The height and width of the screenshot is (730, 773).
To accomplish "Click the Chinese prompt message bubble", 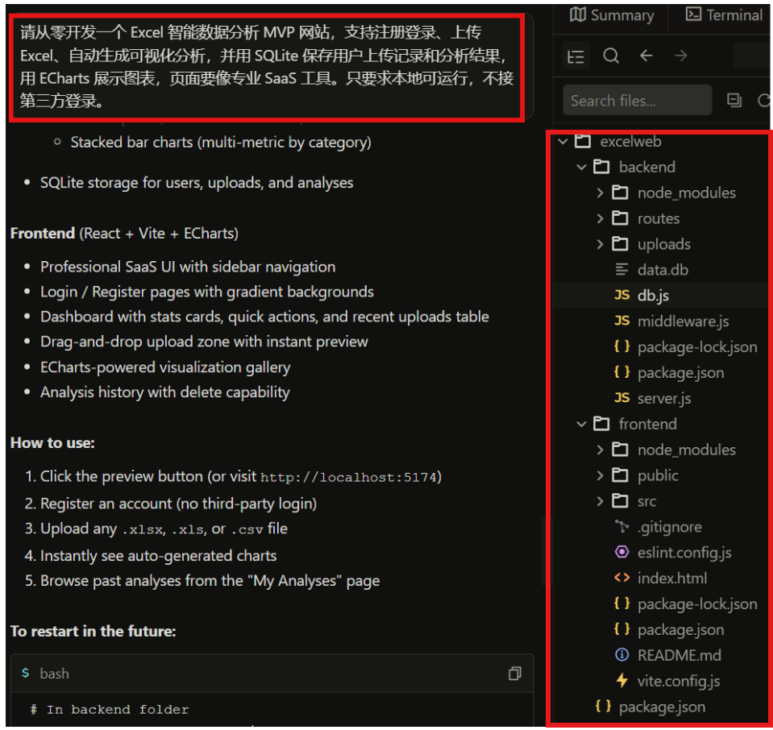I will click(267, 67).
